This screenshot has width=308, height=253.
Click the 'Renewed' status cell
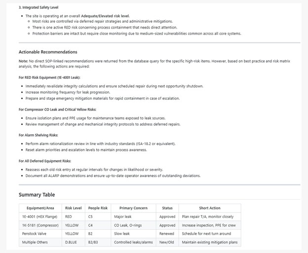(x=167, y=234)
